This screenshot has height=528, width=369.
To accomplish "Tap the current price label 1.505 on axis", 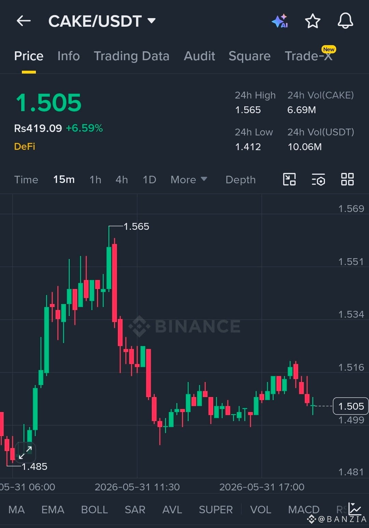I will click(x=351, y=406).
